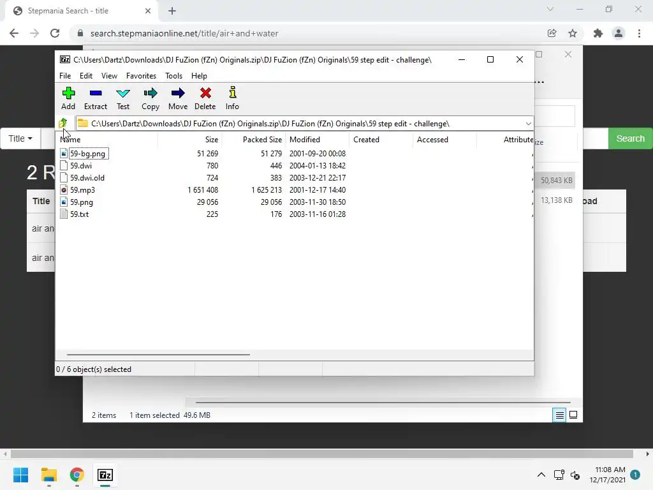Open Chrome profile avatar icon
The height and width of the screenshot is (490, 653).
pyautogui.click(x=619, y=33)
